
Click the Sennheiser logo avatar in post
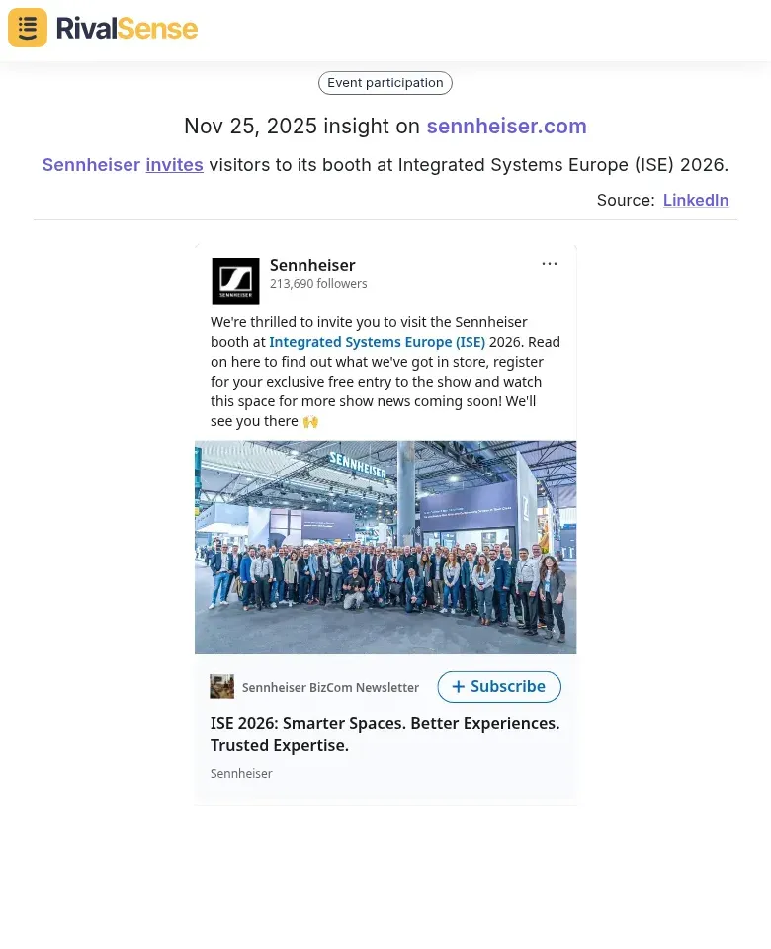tap(235, 282)
